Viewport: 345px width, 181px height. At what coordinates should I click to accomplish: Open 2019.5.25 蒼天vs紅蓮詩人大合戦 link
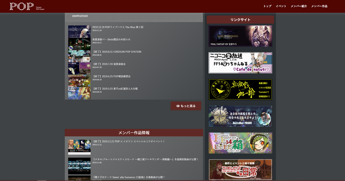click(x=115, y=89)
